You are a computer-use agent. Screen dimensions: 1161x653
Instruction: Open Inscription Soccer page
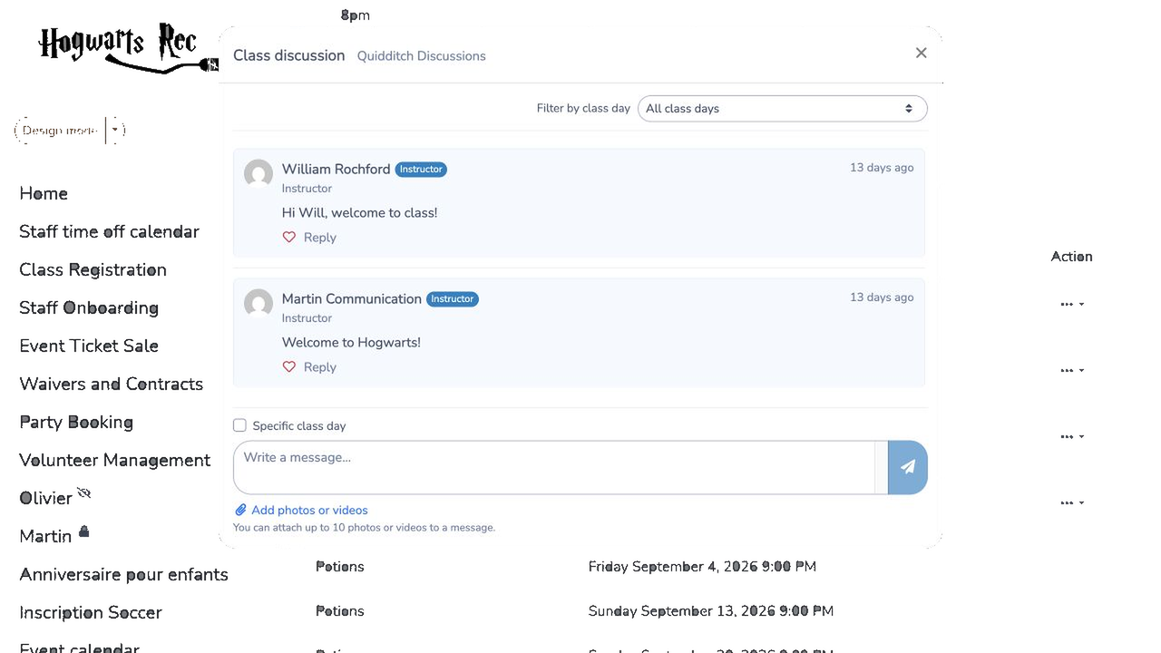pyautogui.click(x=91, y=612)
